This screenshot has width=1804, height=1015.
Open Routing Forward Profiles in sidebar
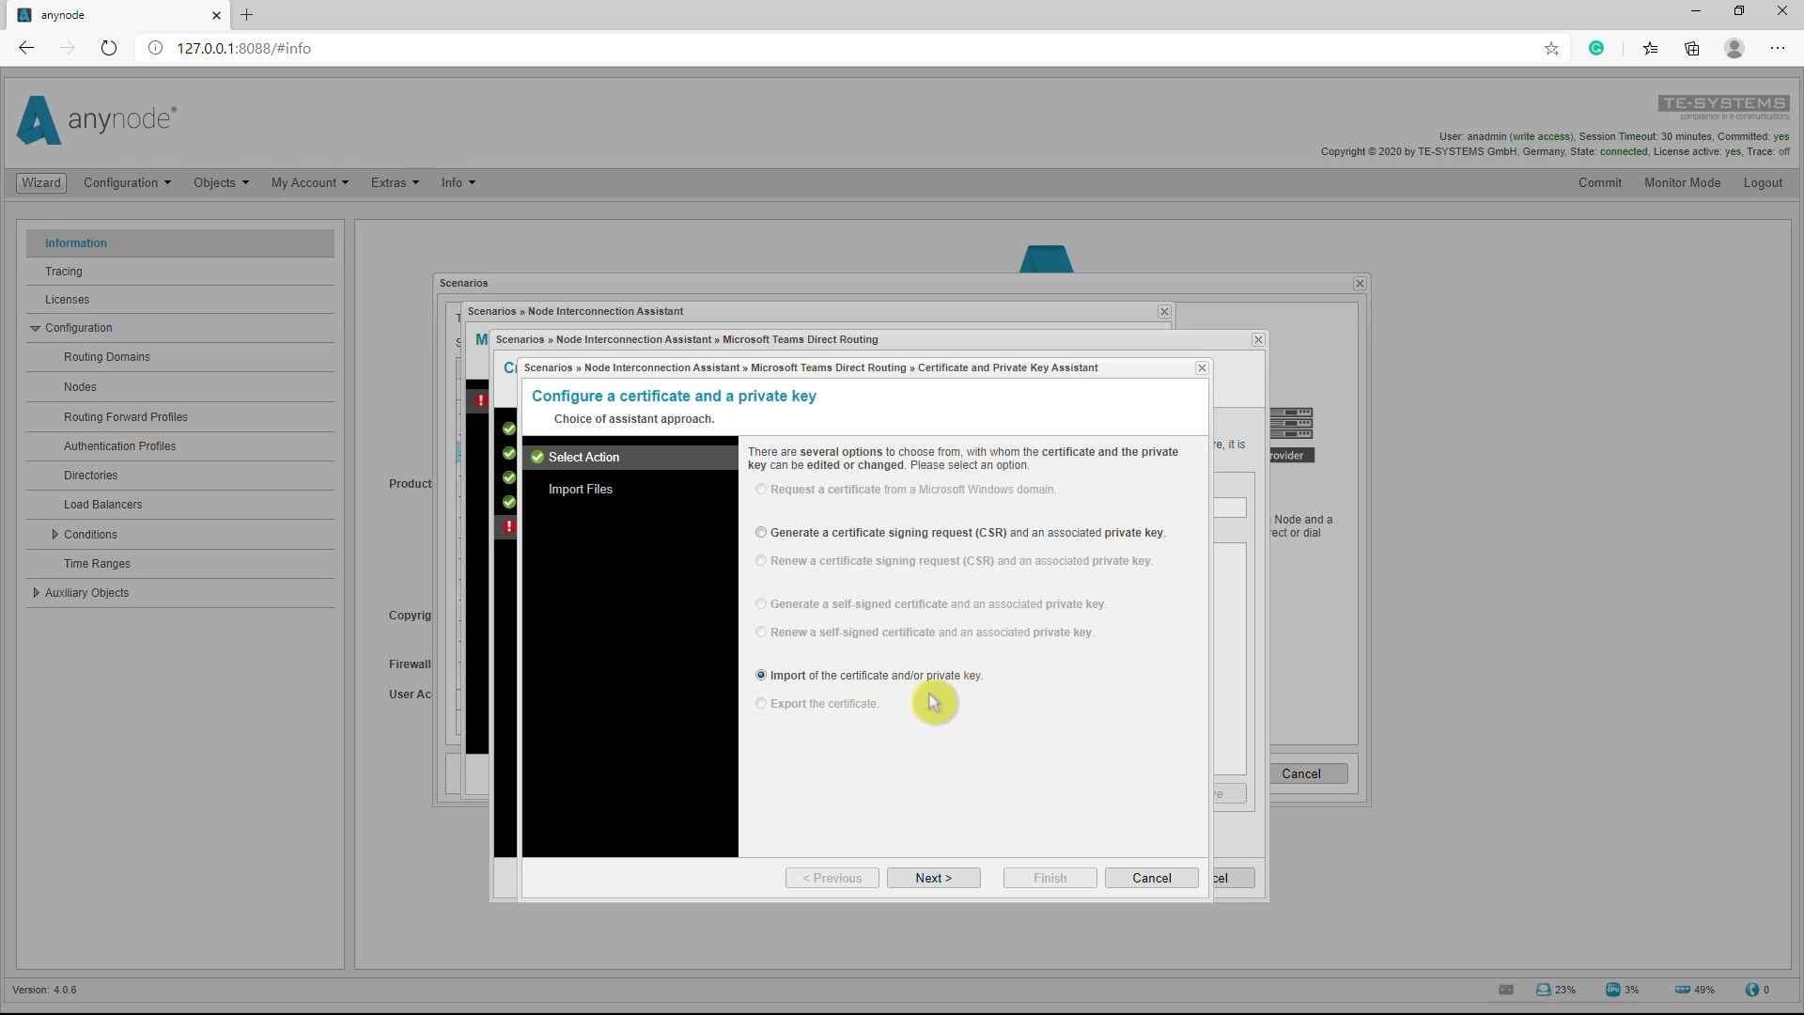180,417
